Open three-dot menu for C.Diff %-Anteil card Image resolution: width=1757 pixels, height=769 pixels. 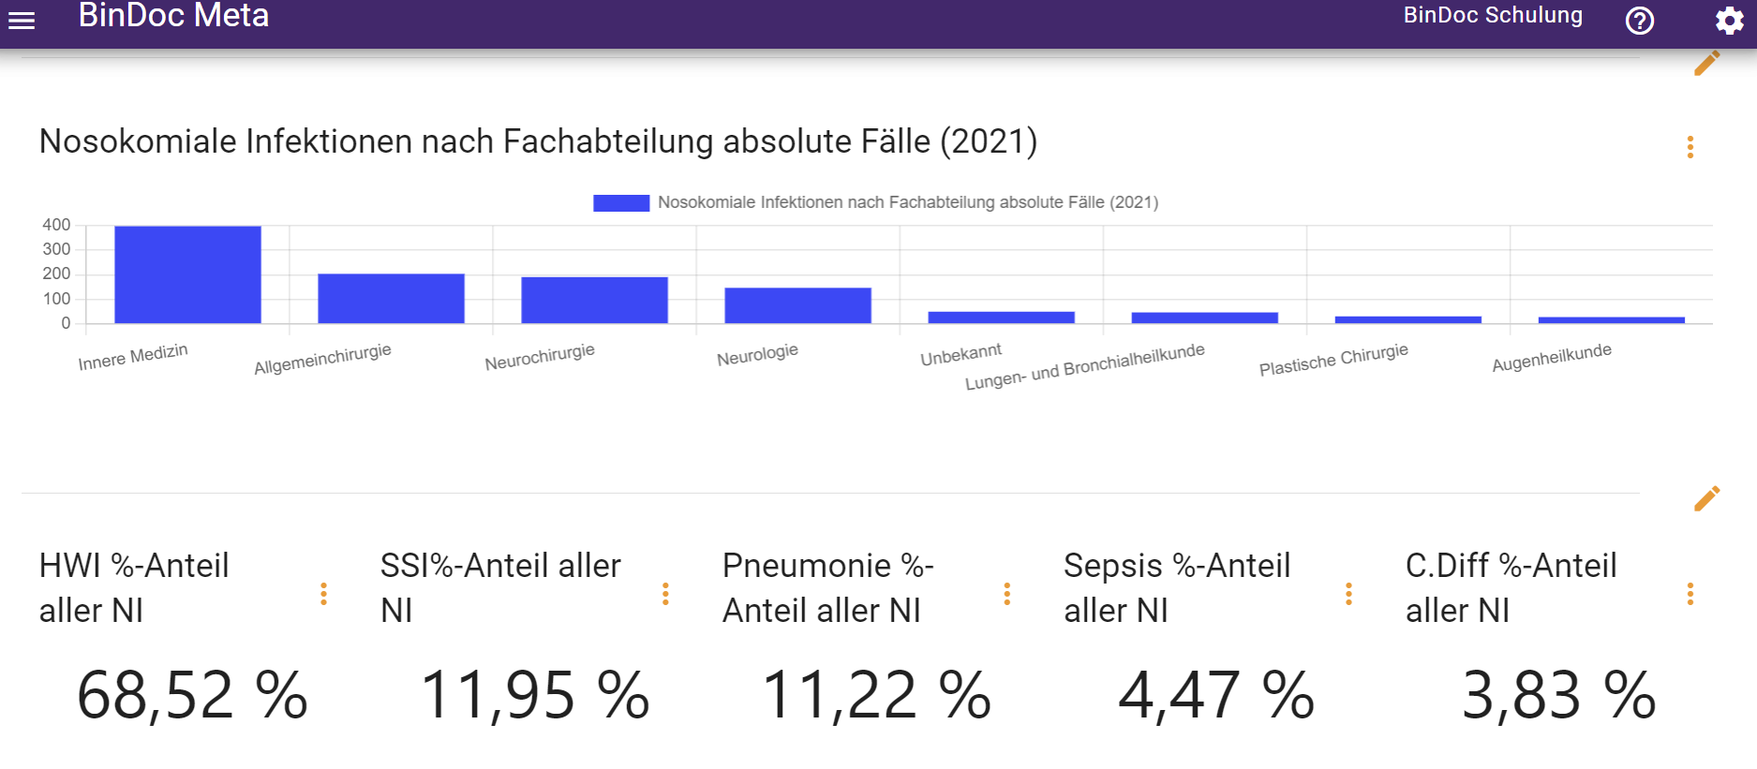(1690, 594)
